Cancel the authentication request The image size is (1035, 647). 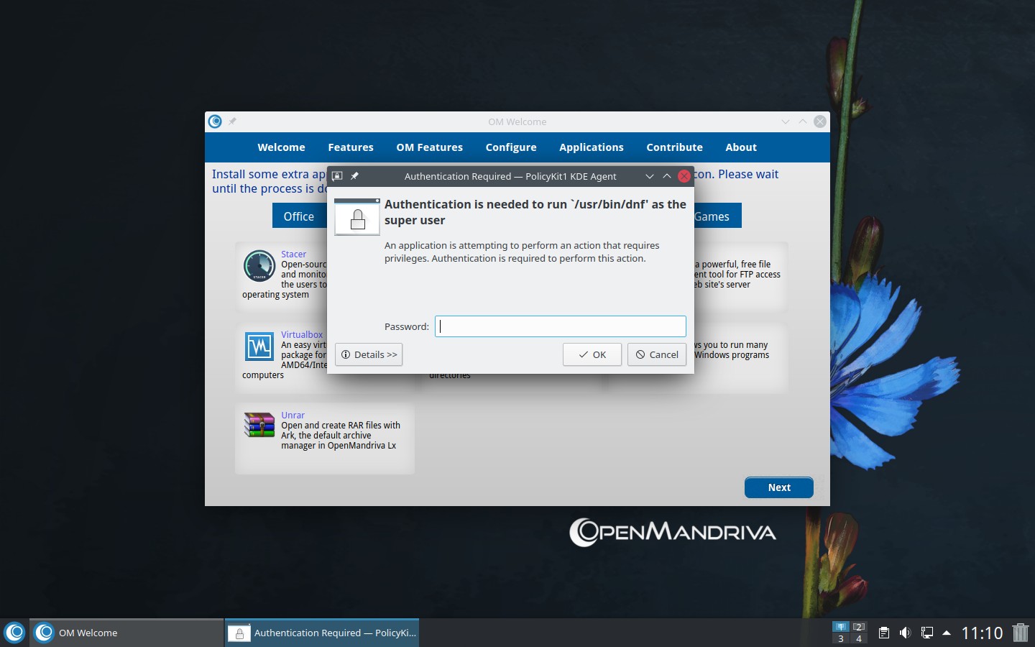(657, 354)
